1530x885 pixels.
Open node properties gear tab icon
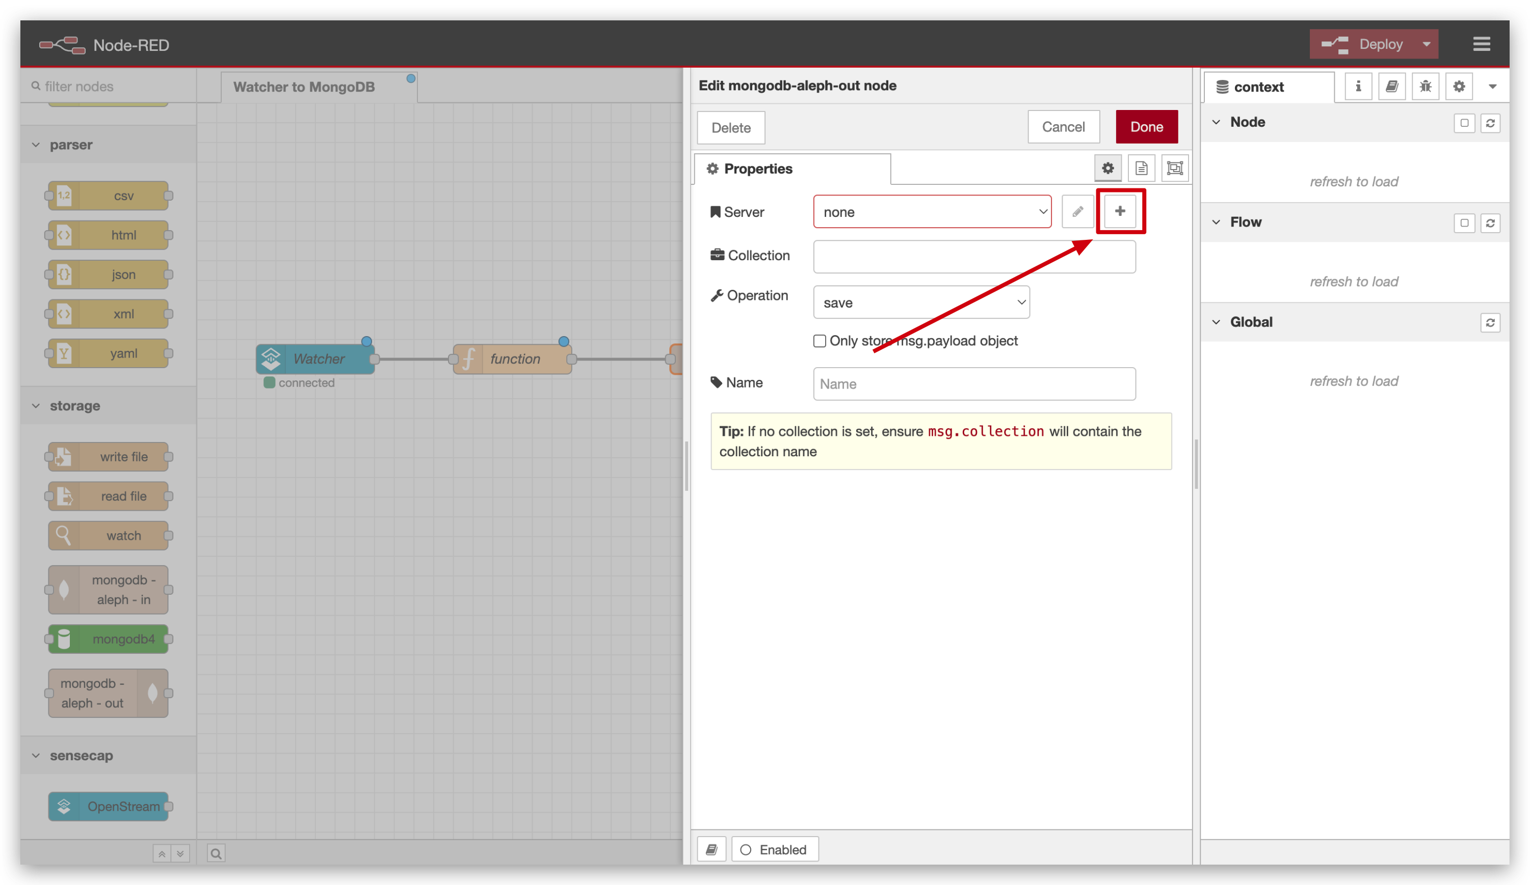(1107, 168)
